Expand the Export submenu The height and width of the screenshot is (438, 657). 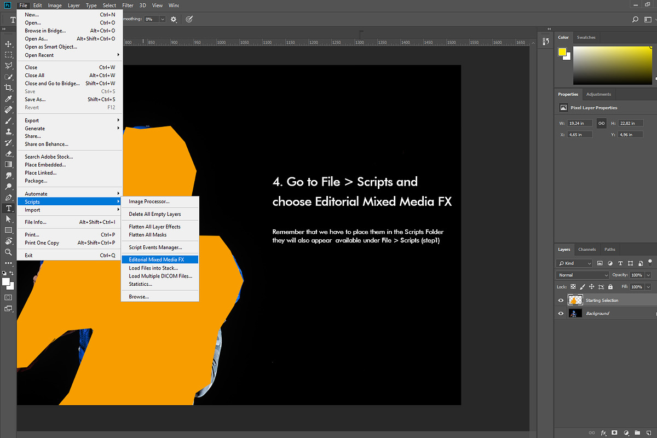click(70, 120)
